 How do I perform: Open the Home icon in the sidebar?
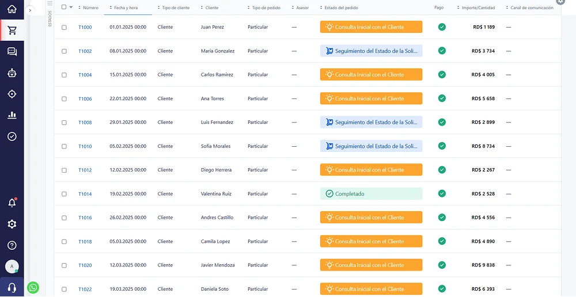[12, 9]
